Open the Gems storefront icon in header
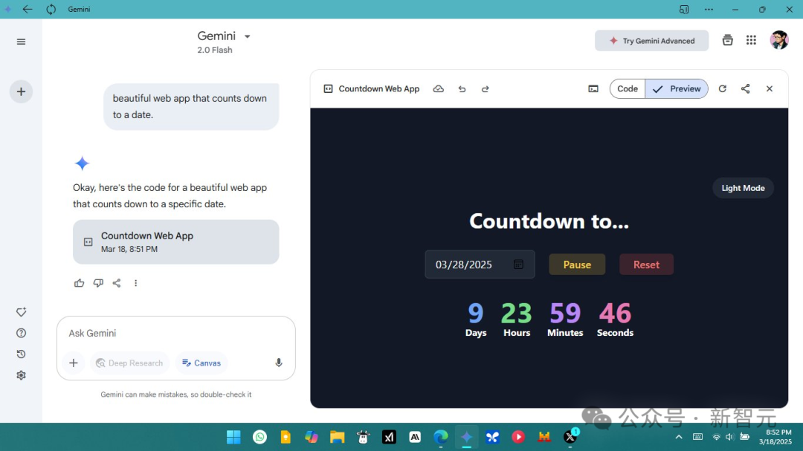Viewport: 803px width, 451px height. (727, 40)
